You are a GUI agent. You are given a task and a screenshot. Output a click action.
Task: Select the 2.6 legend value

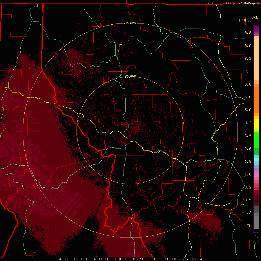(x=248, y=149)
